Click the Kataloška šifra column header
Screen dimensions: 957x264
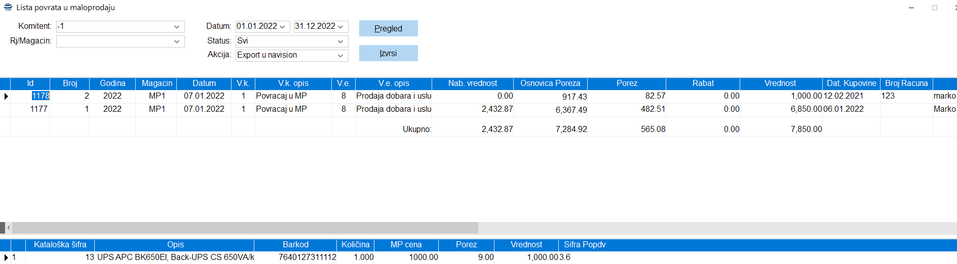[x=60, y=245]
